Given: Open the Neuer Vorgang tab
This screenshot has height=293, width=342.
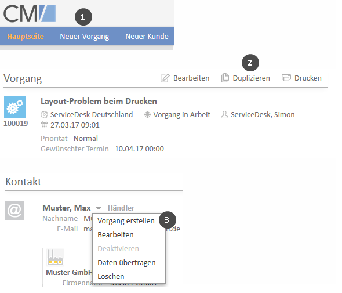Looking at the screenshot, I should click(85, 36).
